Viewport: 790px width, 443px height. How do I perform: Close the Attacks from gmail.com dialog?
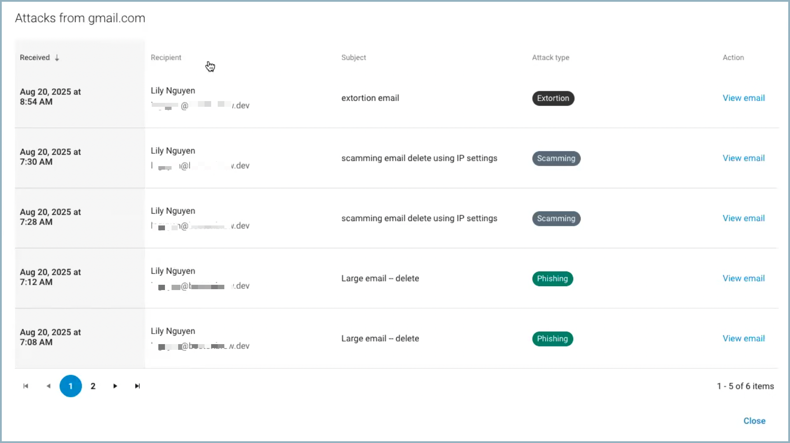[x=754, y=421]
